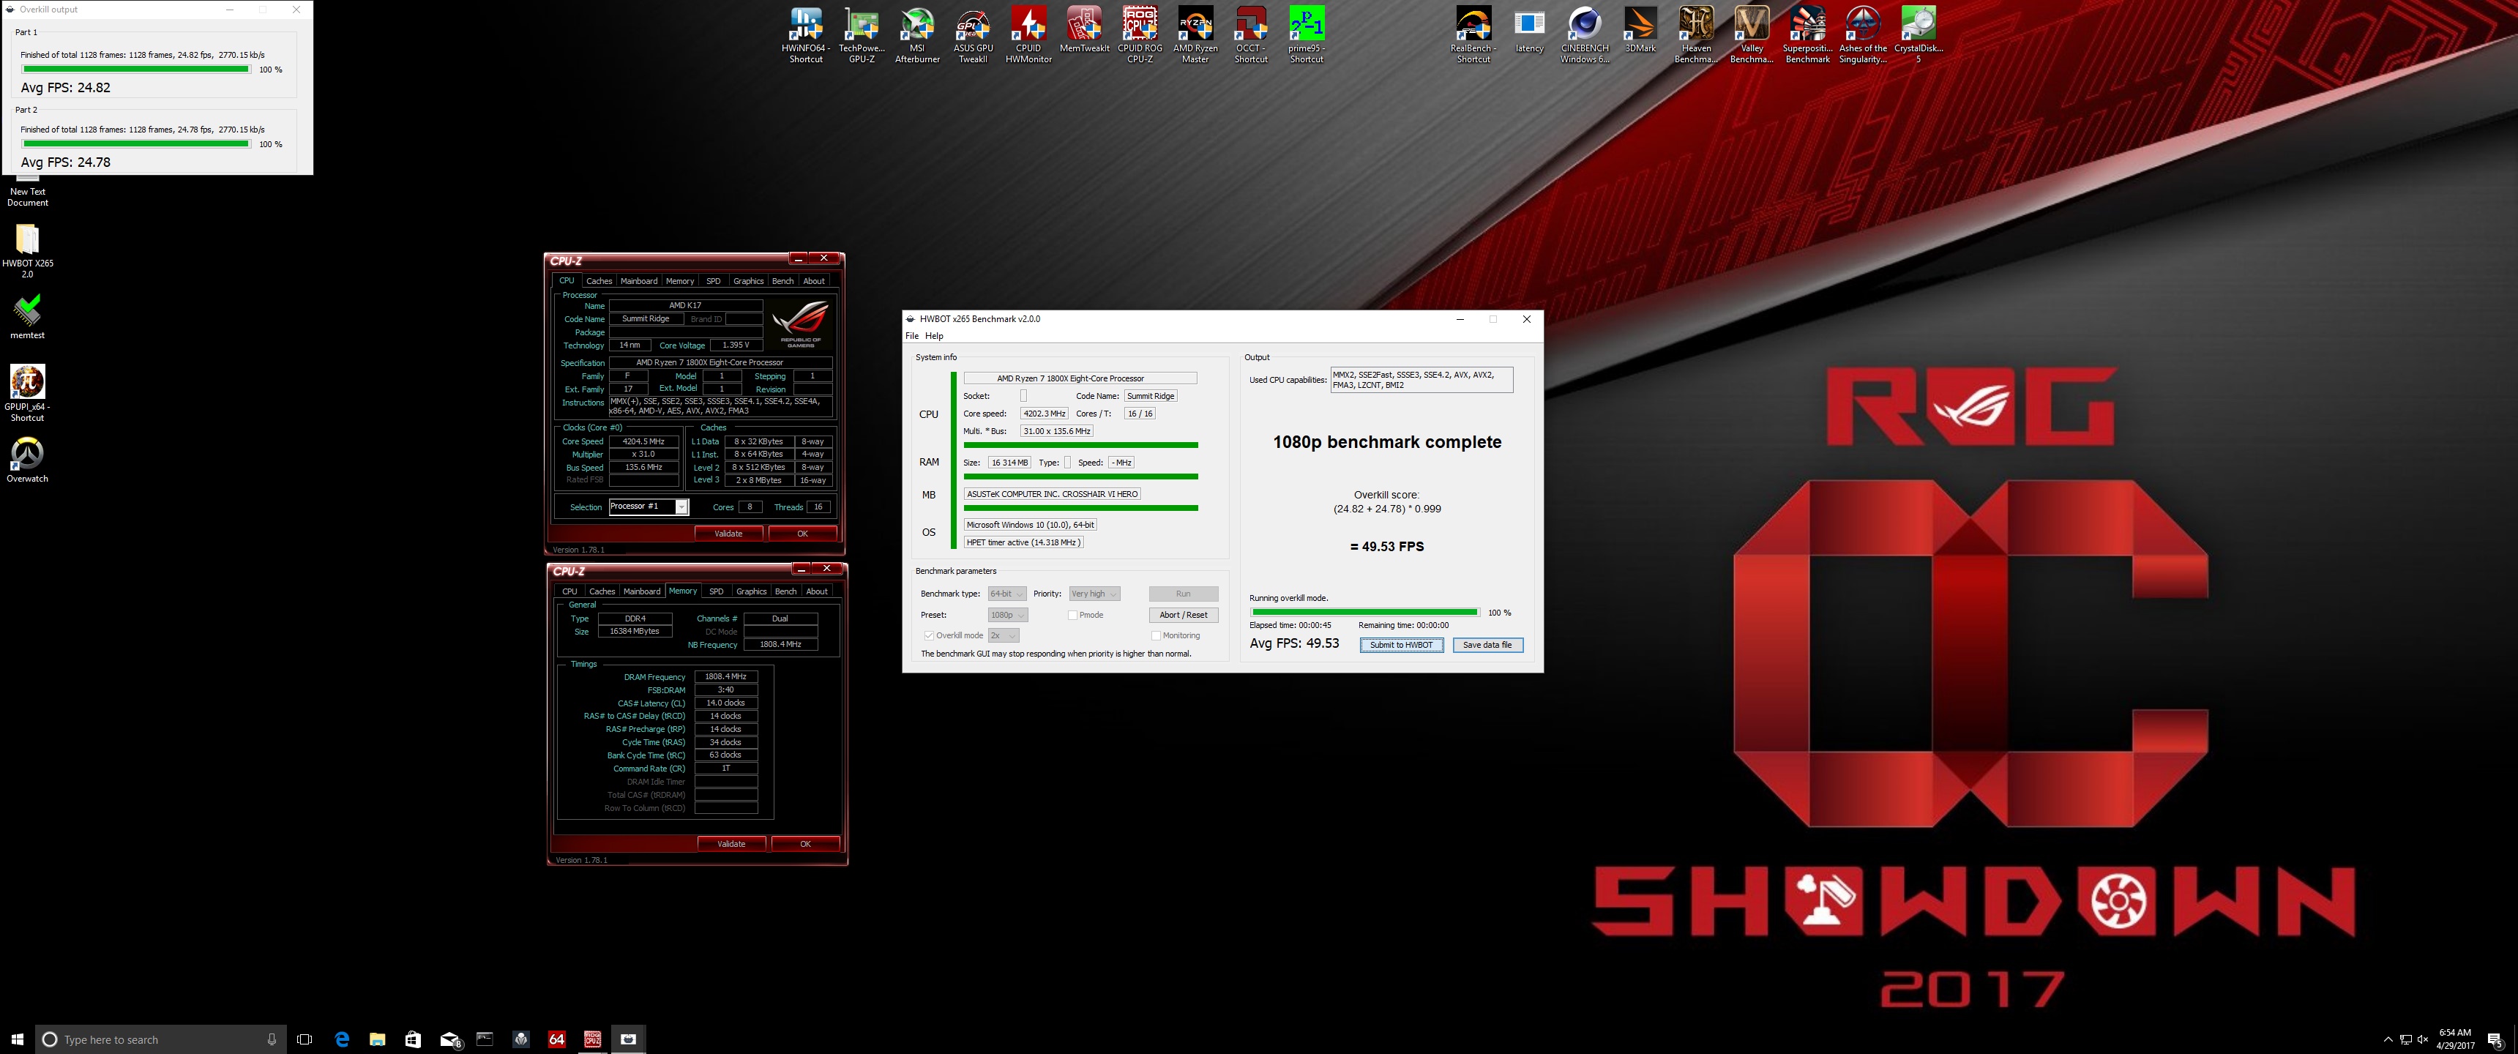This screenshot has height=1054, width=2518.
Task: Enable the Monitoring checkbox
Action: point(1157,635)
